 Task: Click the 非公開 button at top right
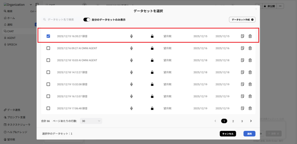pyautogui.click(x=269, y=6)
